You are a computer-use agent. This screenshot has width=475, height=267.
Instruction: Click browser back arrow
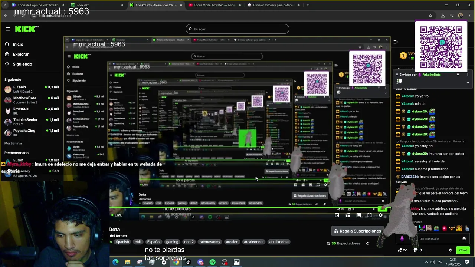[x=5, y=16]
